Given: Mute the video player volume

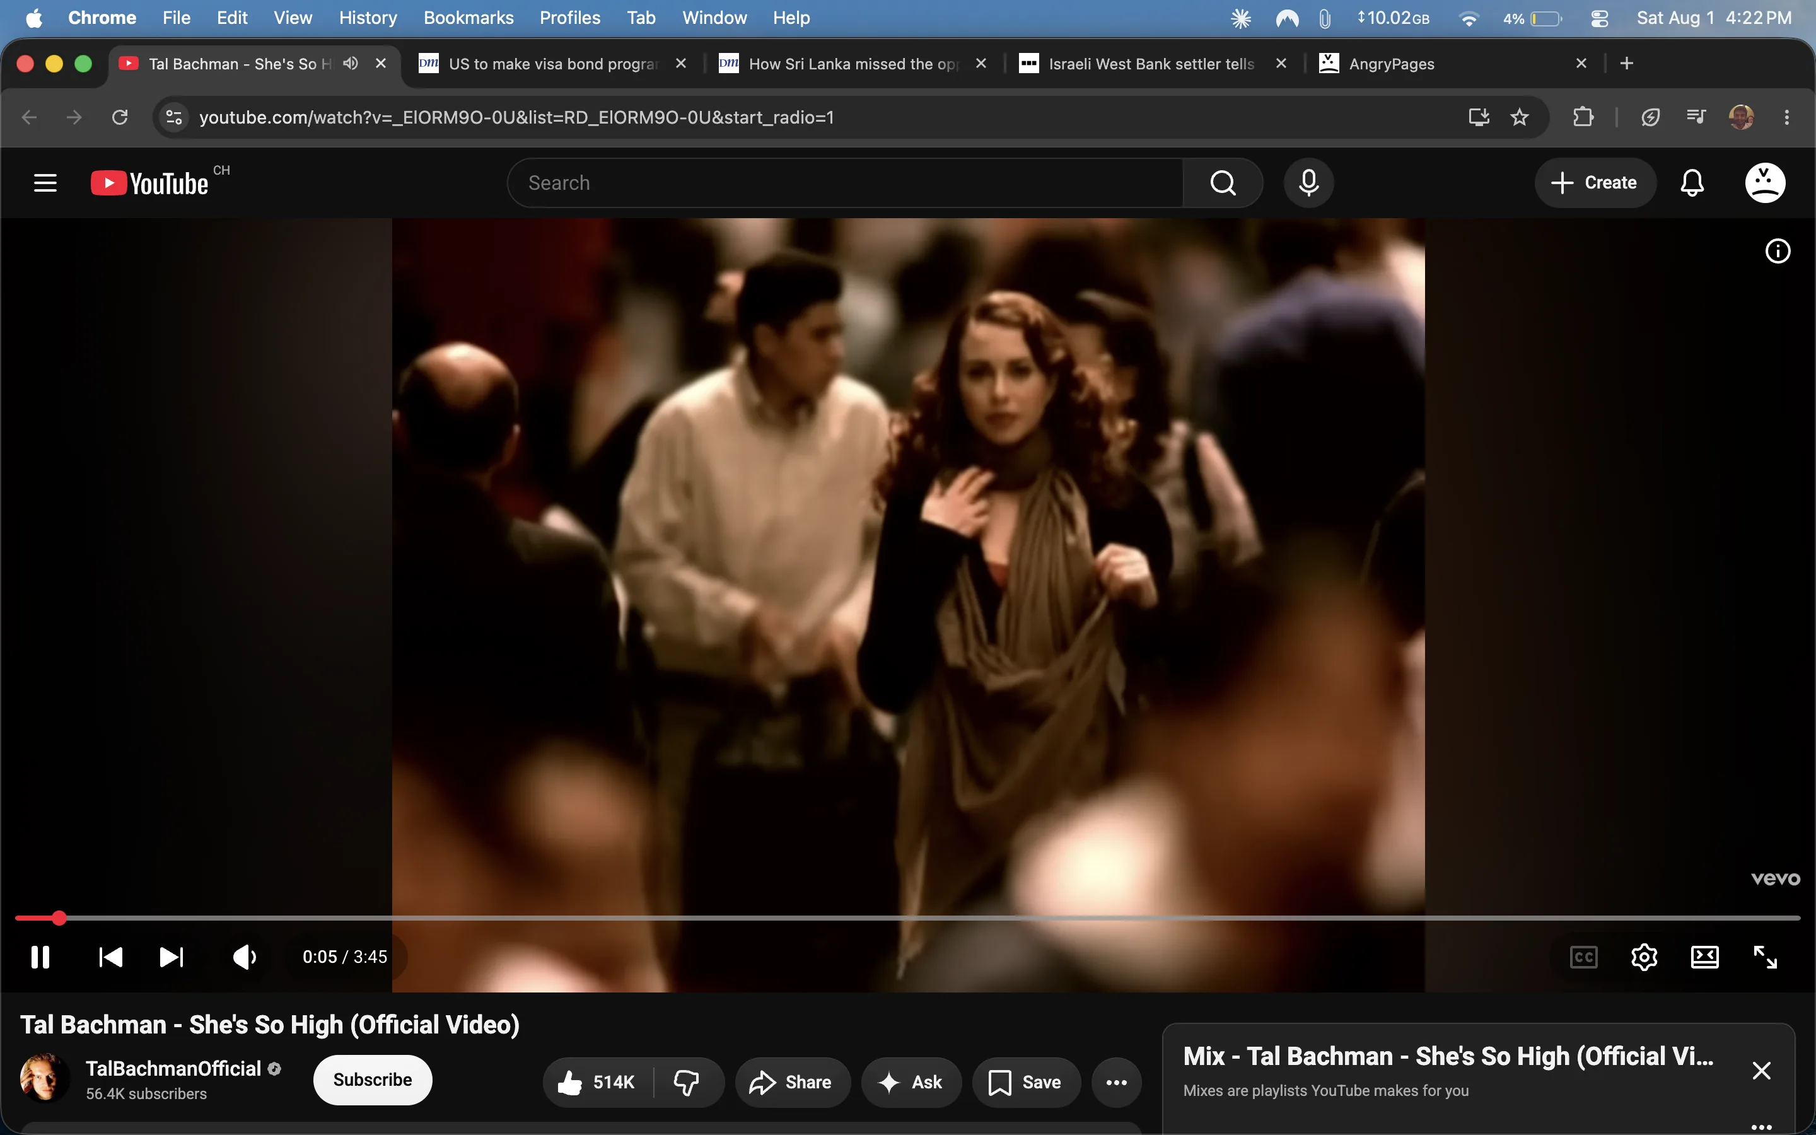Looking at the screenshot, I should click(245, 957).
